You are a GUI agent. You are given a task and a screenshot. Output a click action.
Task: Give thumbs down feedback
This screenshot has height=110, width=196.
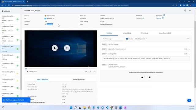[x=150, y=77]
